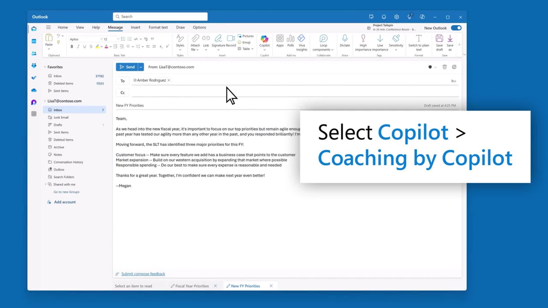The height and width of the screenshot is (308, 548).
Task: Start Dictate microphone
Action: 345,40
